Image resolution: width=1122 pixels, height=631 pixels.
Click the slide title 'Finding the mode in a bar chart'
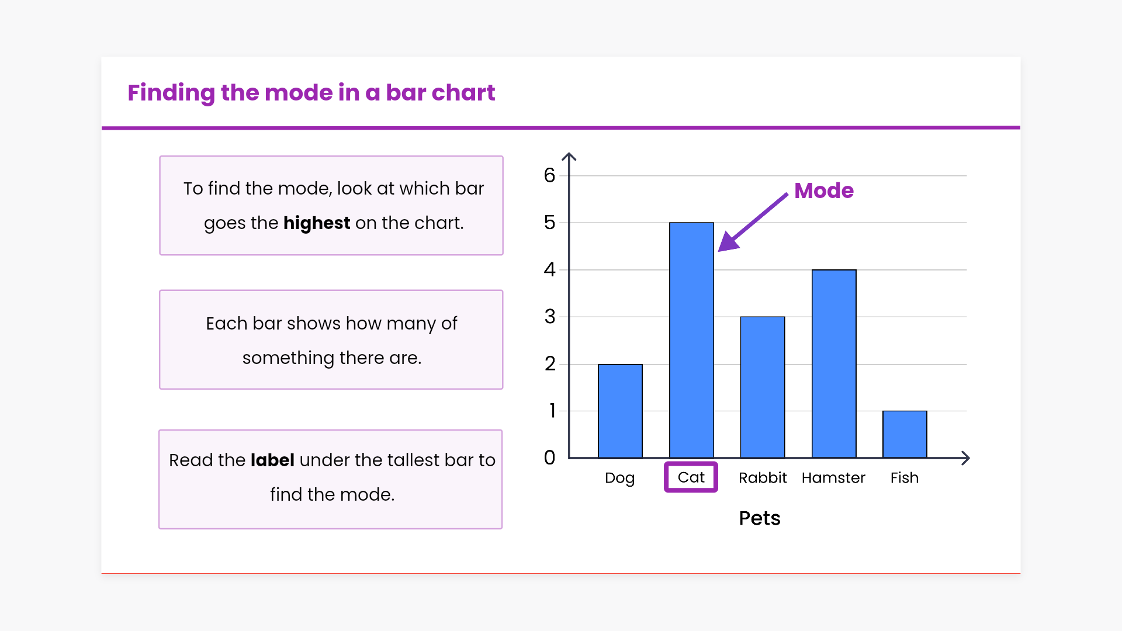click(x=311, y=92)
